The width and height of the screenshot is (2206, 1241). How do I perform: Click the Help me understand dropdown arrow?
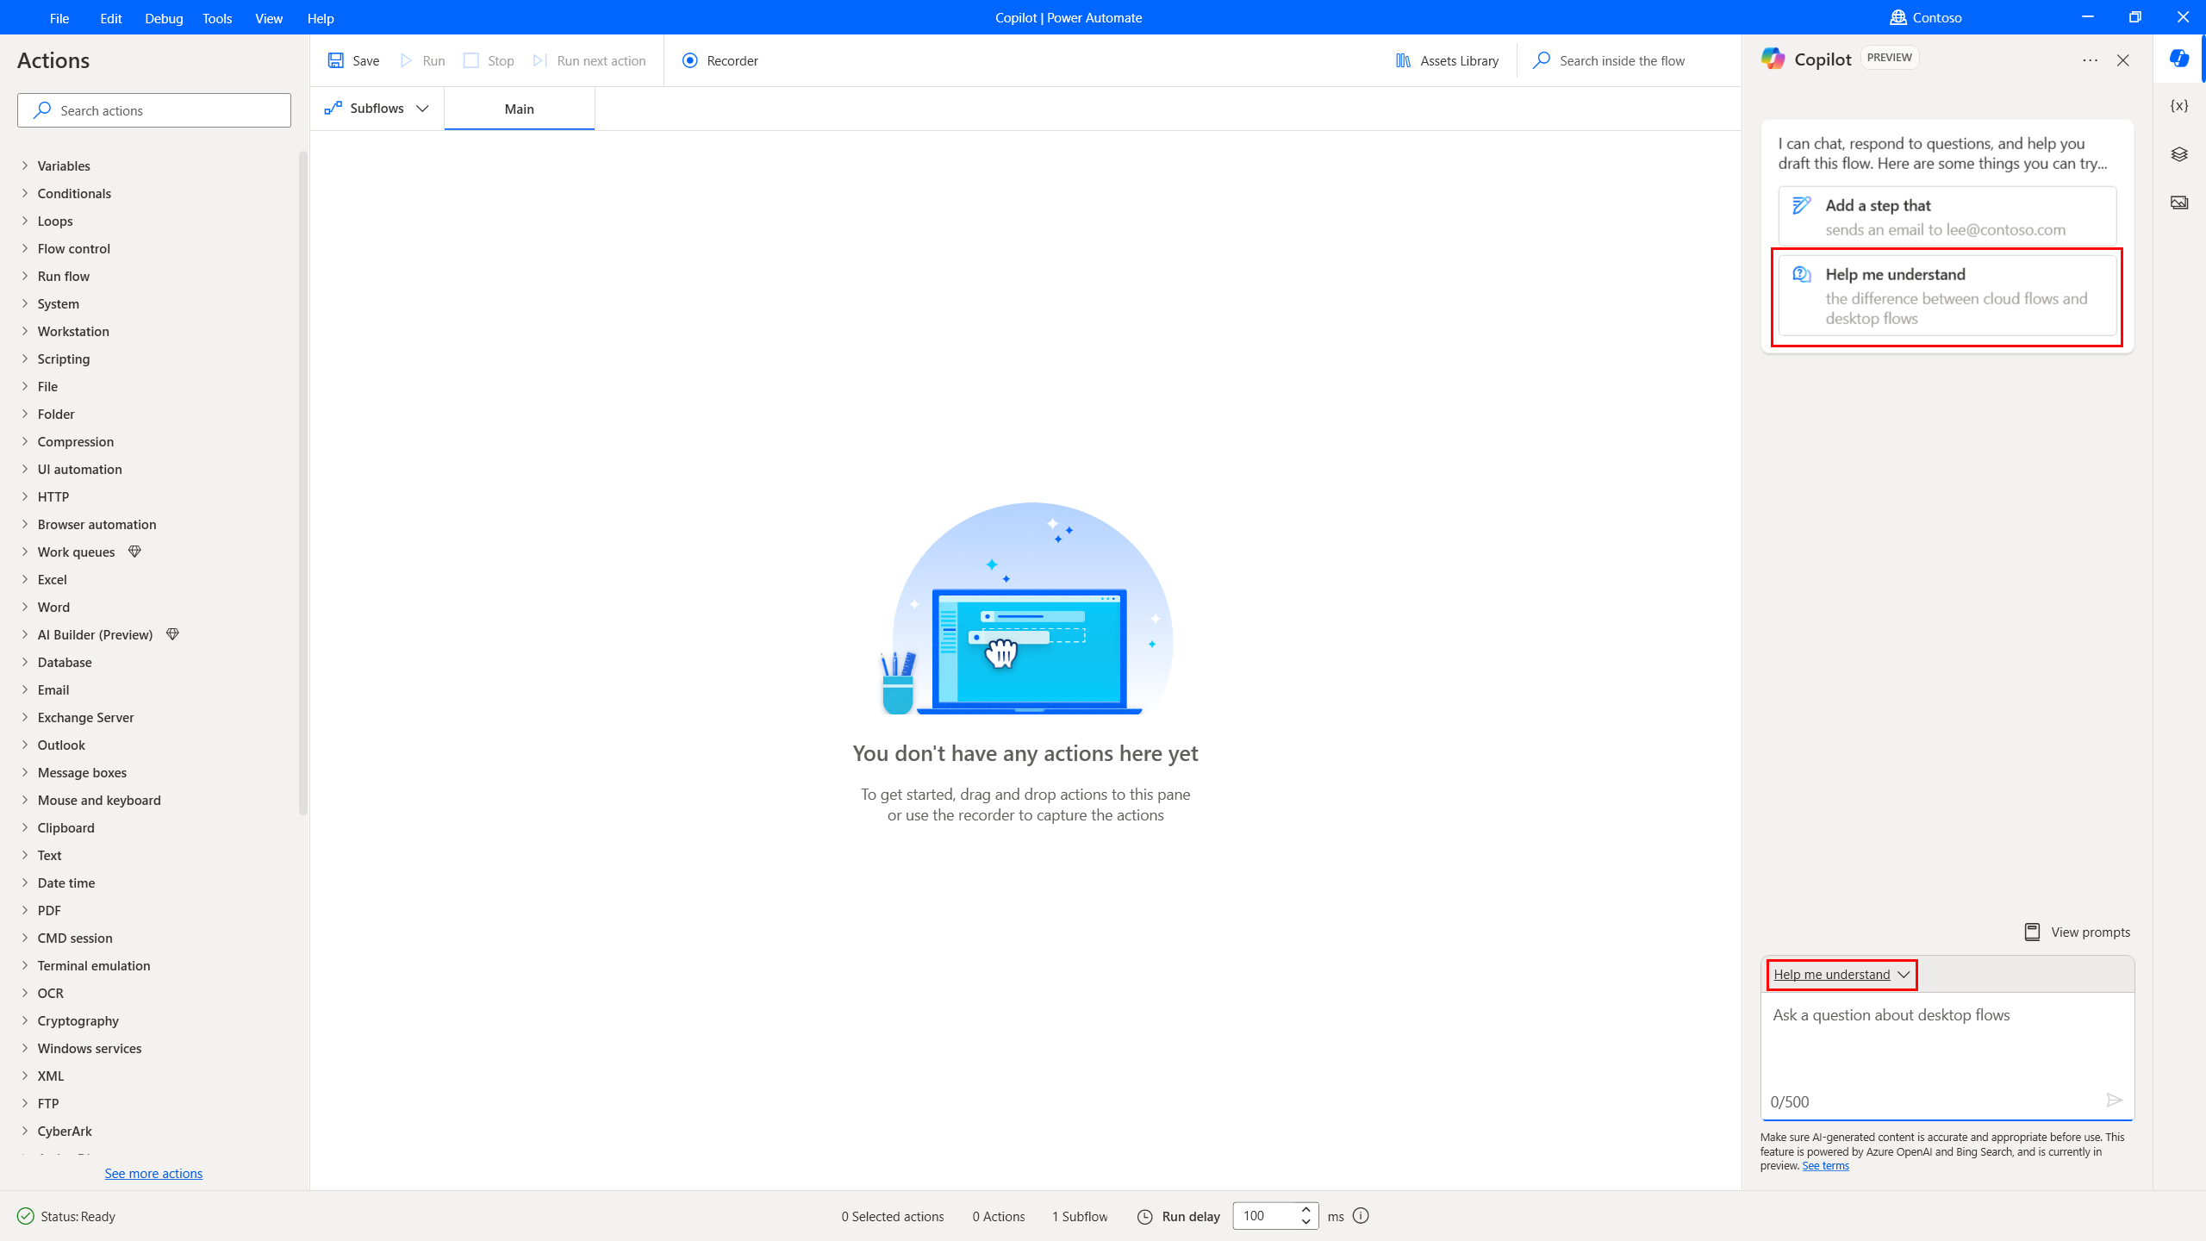point(1904,975)
